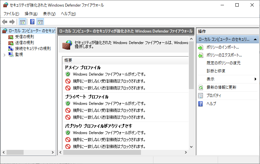Click 最新の情報に更新 action
Image resolution: width=260 pixels, height=164 pixels.
[x=221, y=87]
